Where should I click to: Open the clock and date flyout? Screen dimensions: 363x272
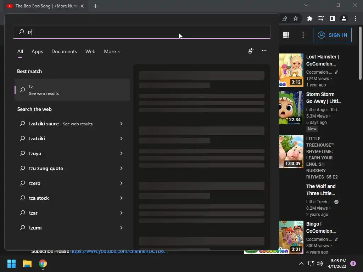[337, 263]
